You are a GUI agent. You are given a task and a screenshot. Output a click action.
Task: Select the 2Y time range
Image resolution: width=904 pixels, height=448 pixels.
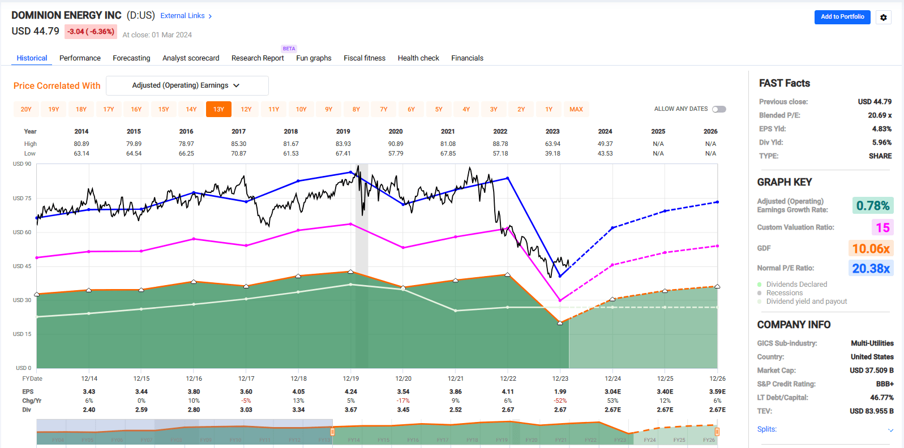coord(521,109)
